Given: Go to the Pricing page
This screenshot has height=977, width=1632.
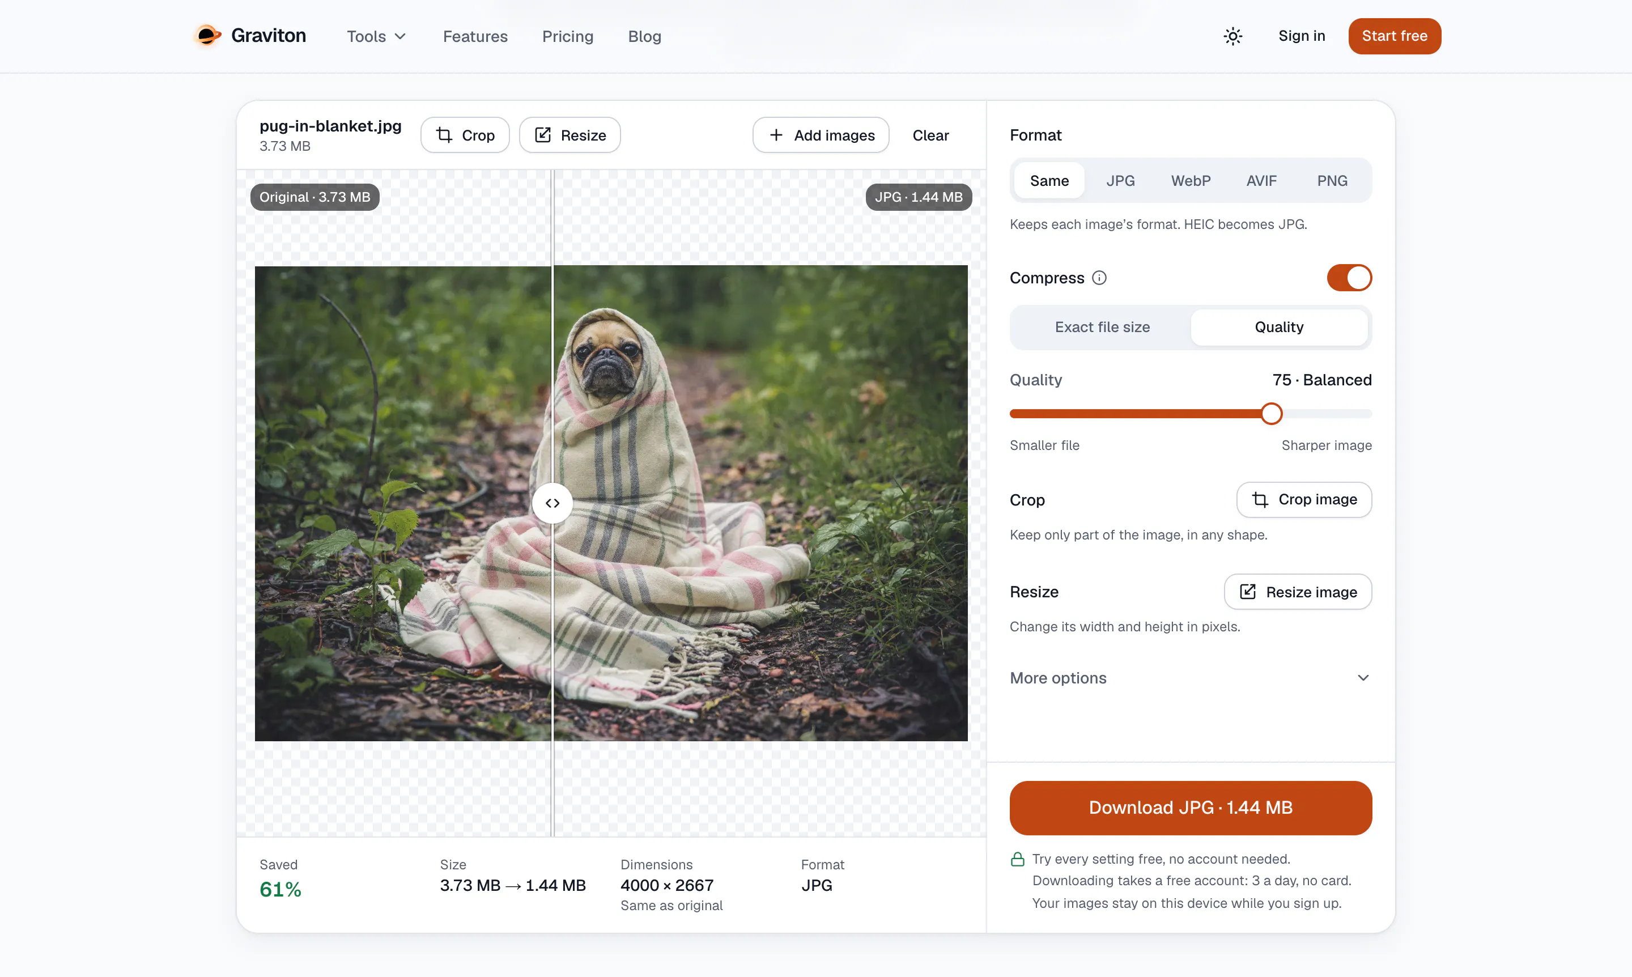Looking at the screenshot, I should [567, 36].
